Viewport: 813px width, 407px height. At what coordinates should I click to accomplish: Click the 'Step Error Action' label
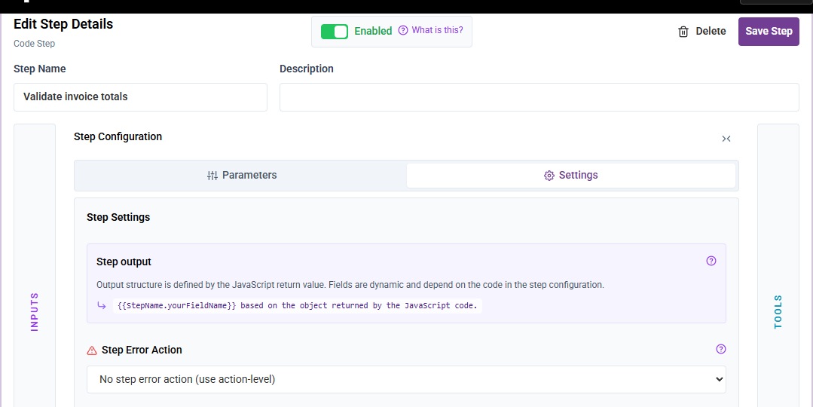pyautogui.click(x=142, y=350)
